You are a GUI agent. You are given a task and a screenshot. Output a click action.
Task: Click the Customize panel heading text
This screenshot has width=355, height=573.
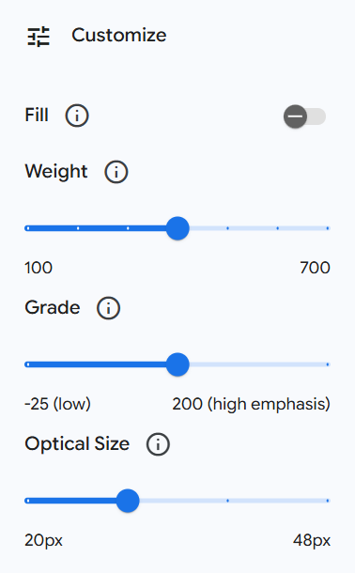tap(119, 36)
